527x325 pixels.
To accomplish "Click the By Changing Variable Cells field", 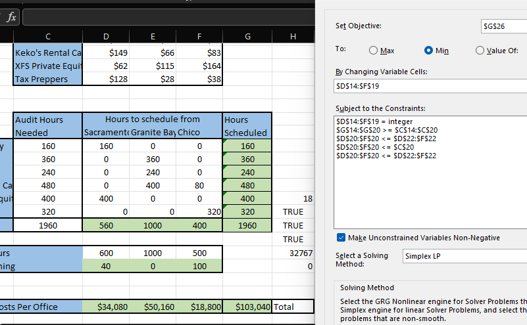I will click(430, 86).
